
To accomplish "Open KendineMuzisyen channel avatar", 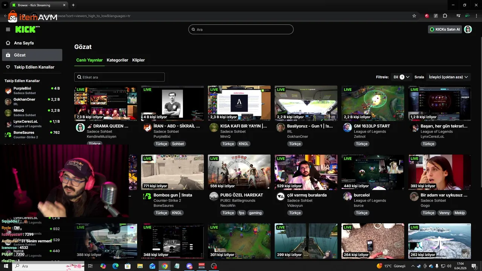I will [x=80, y=127].
